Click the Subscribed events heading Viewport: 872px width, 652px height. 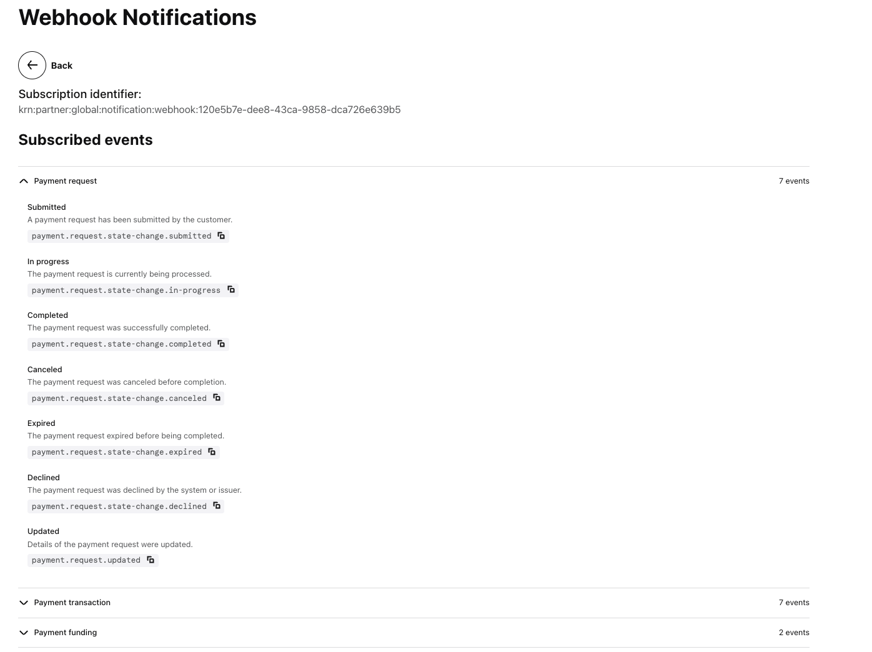click(85, 139)
